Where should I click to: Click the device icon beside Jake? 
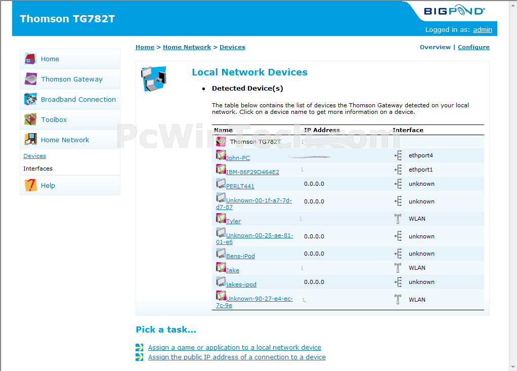click(x=221, y=267)
